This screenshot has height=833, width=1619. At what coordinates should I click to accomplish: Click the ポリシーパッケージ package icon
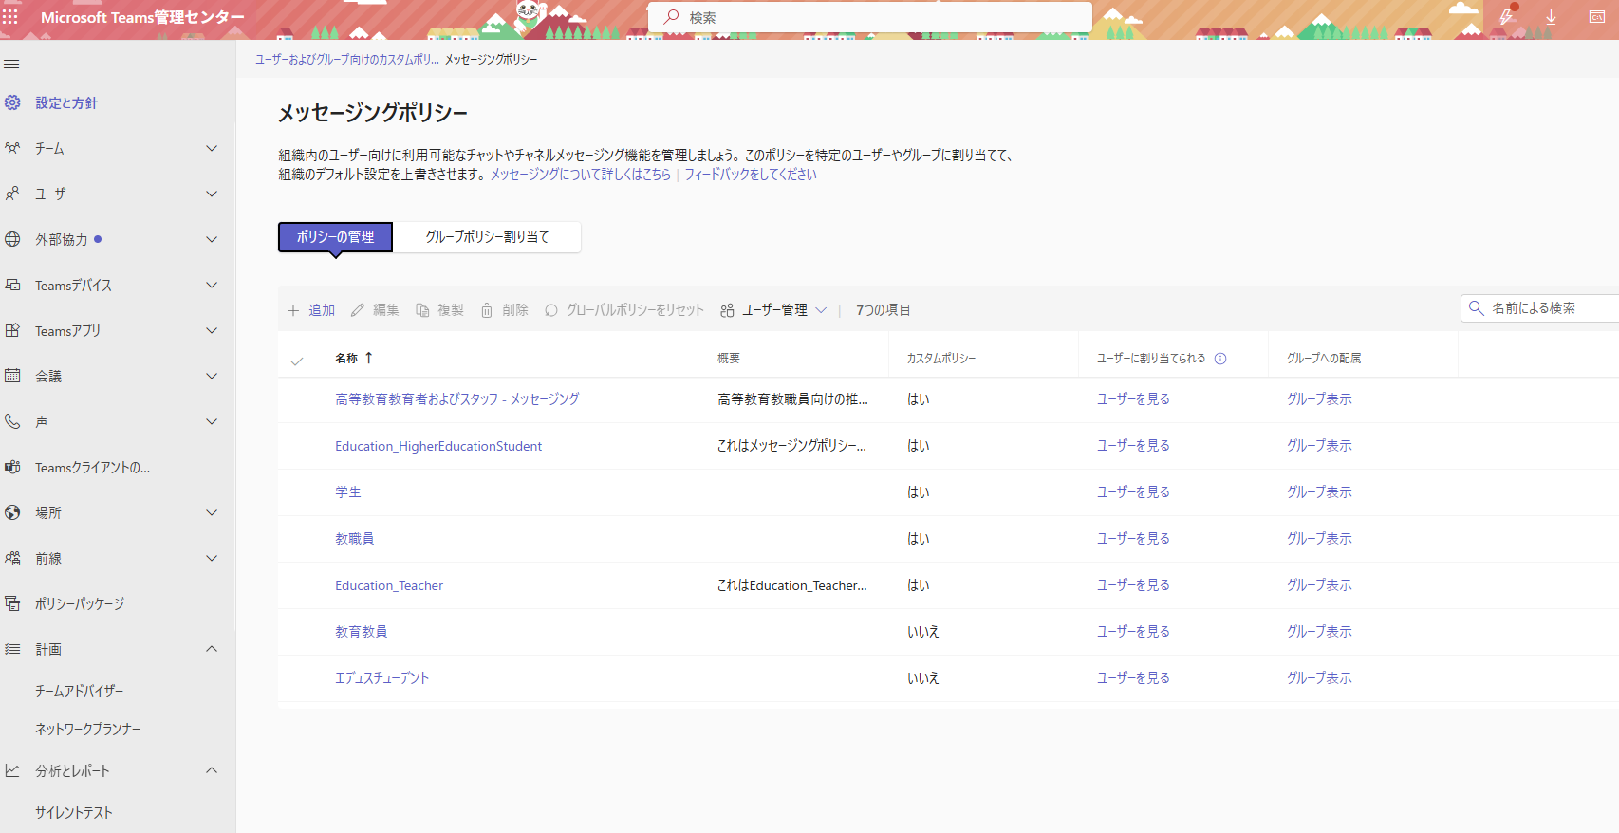[x=12, y=603]
